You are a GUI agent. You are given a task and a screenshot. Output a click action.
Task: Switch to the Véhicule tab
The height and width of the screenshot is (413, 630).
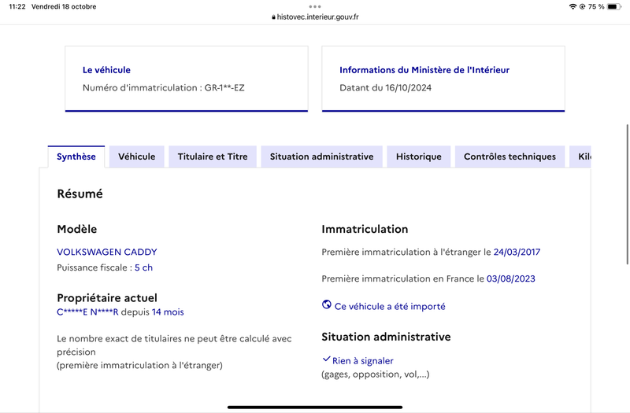pyautogui.click(x=136, y=157)
